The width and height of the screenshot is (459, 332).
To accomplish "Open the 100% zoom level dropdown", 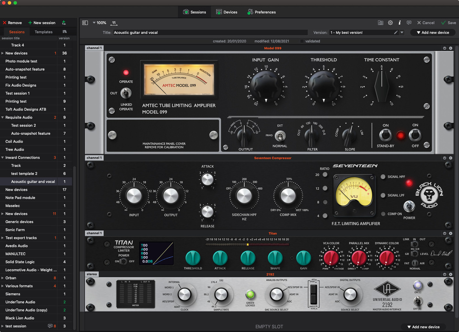I will (99, 22).
